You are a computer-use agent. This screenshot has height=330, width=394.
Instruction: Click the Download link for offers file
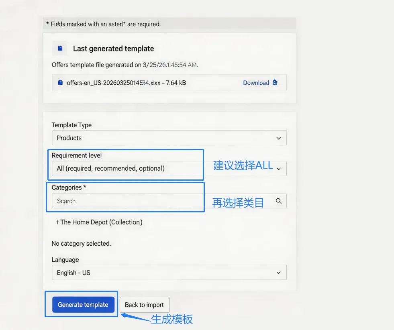tap(256, 83)
